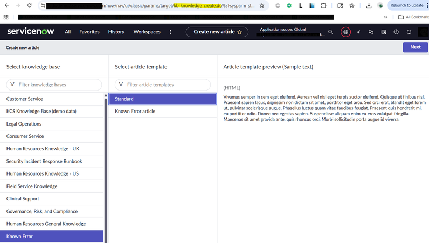The width and height of the screenshot is (429, 243).
Task: Click the Relaunch to update button
Action: coord(407,5)
